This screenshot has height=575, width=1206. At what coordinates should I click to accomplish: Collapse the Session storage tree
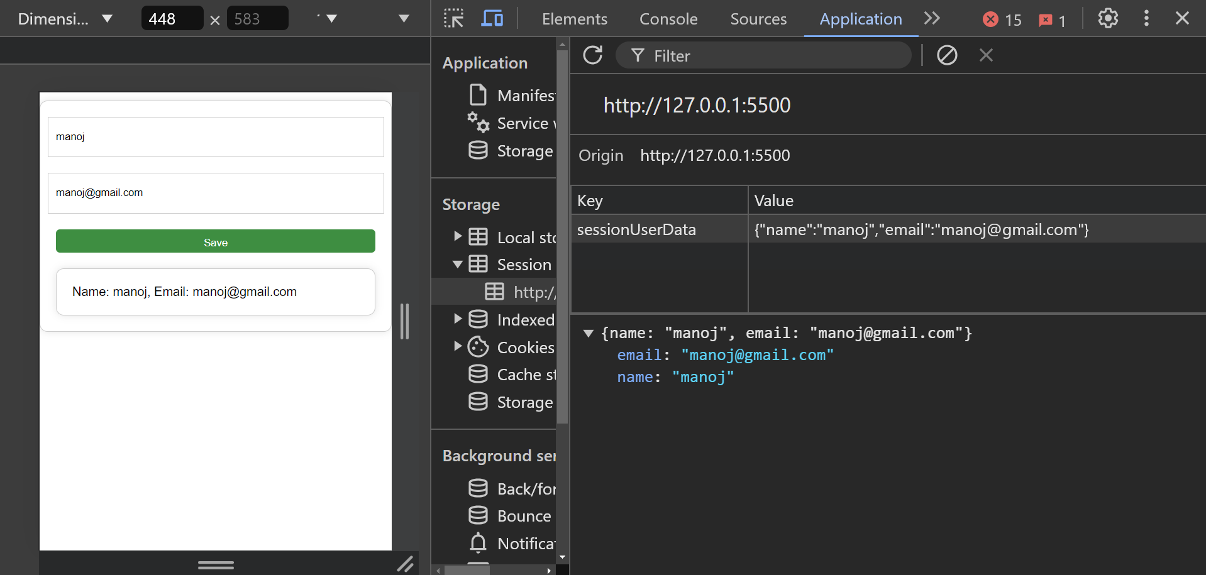click(x=458, y=264)
